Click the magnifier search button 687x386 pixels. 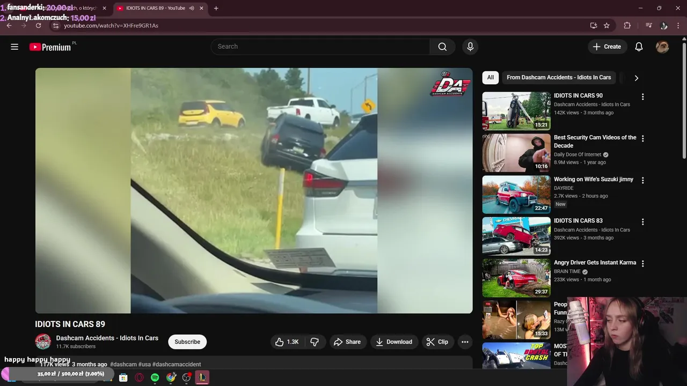442,47
